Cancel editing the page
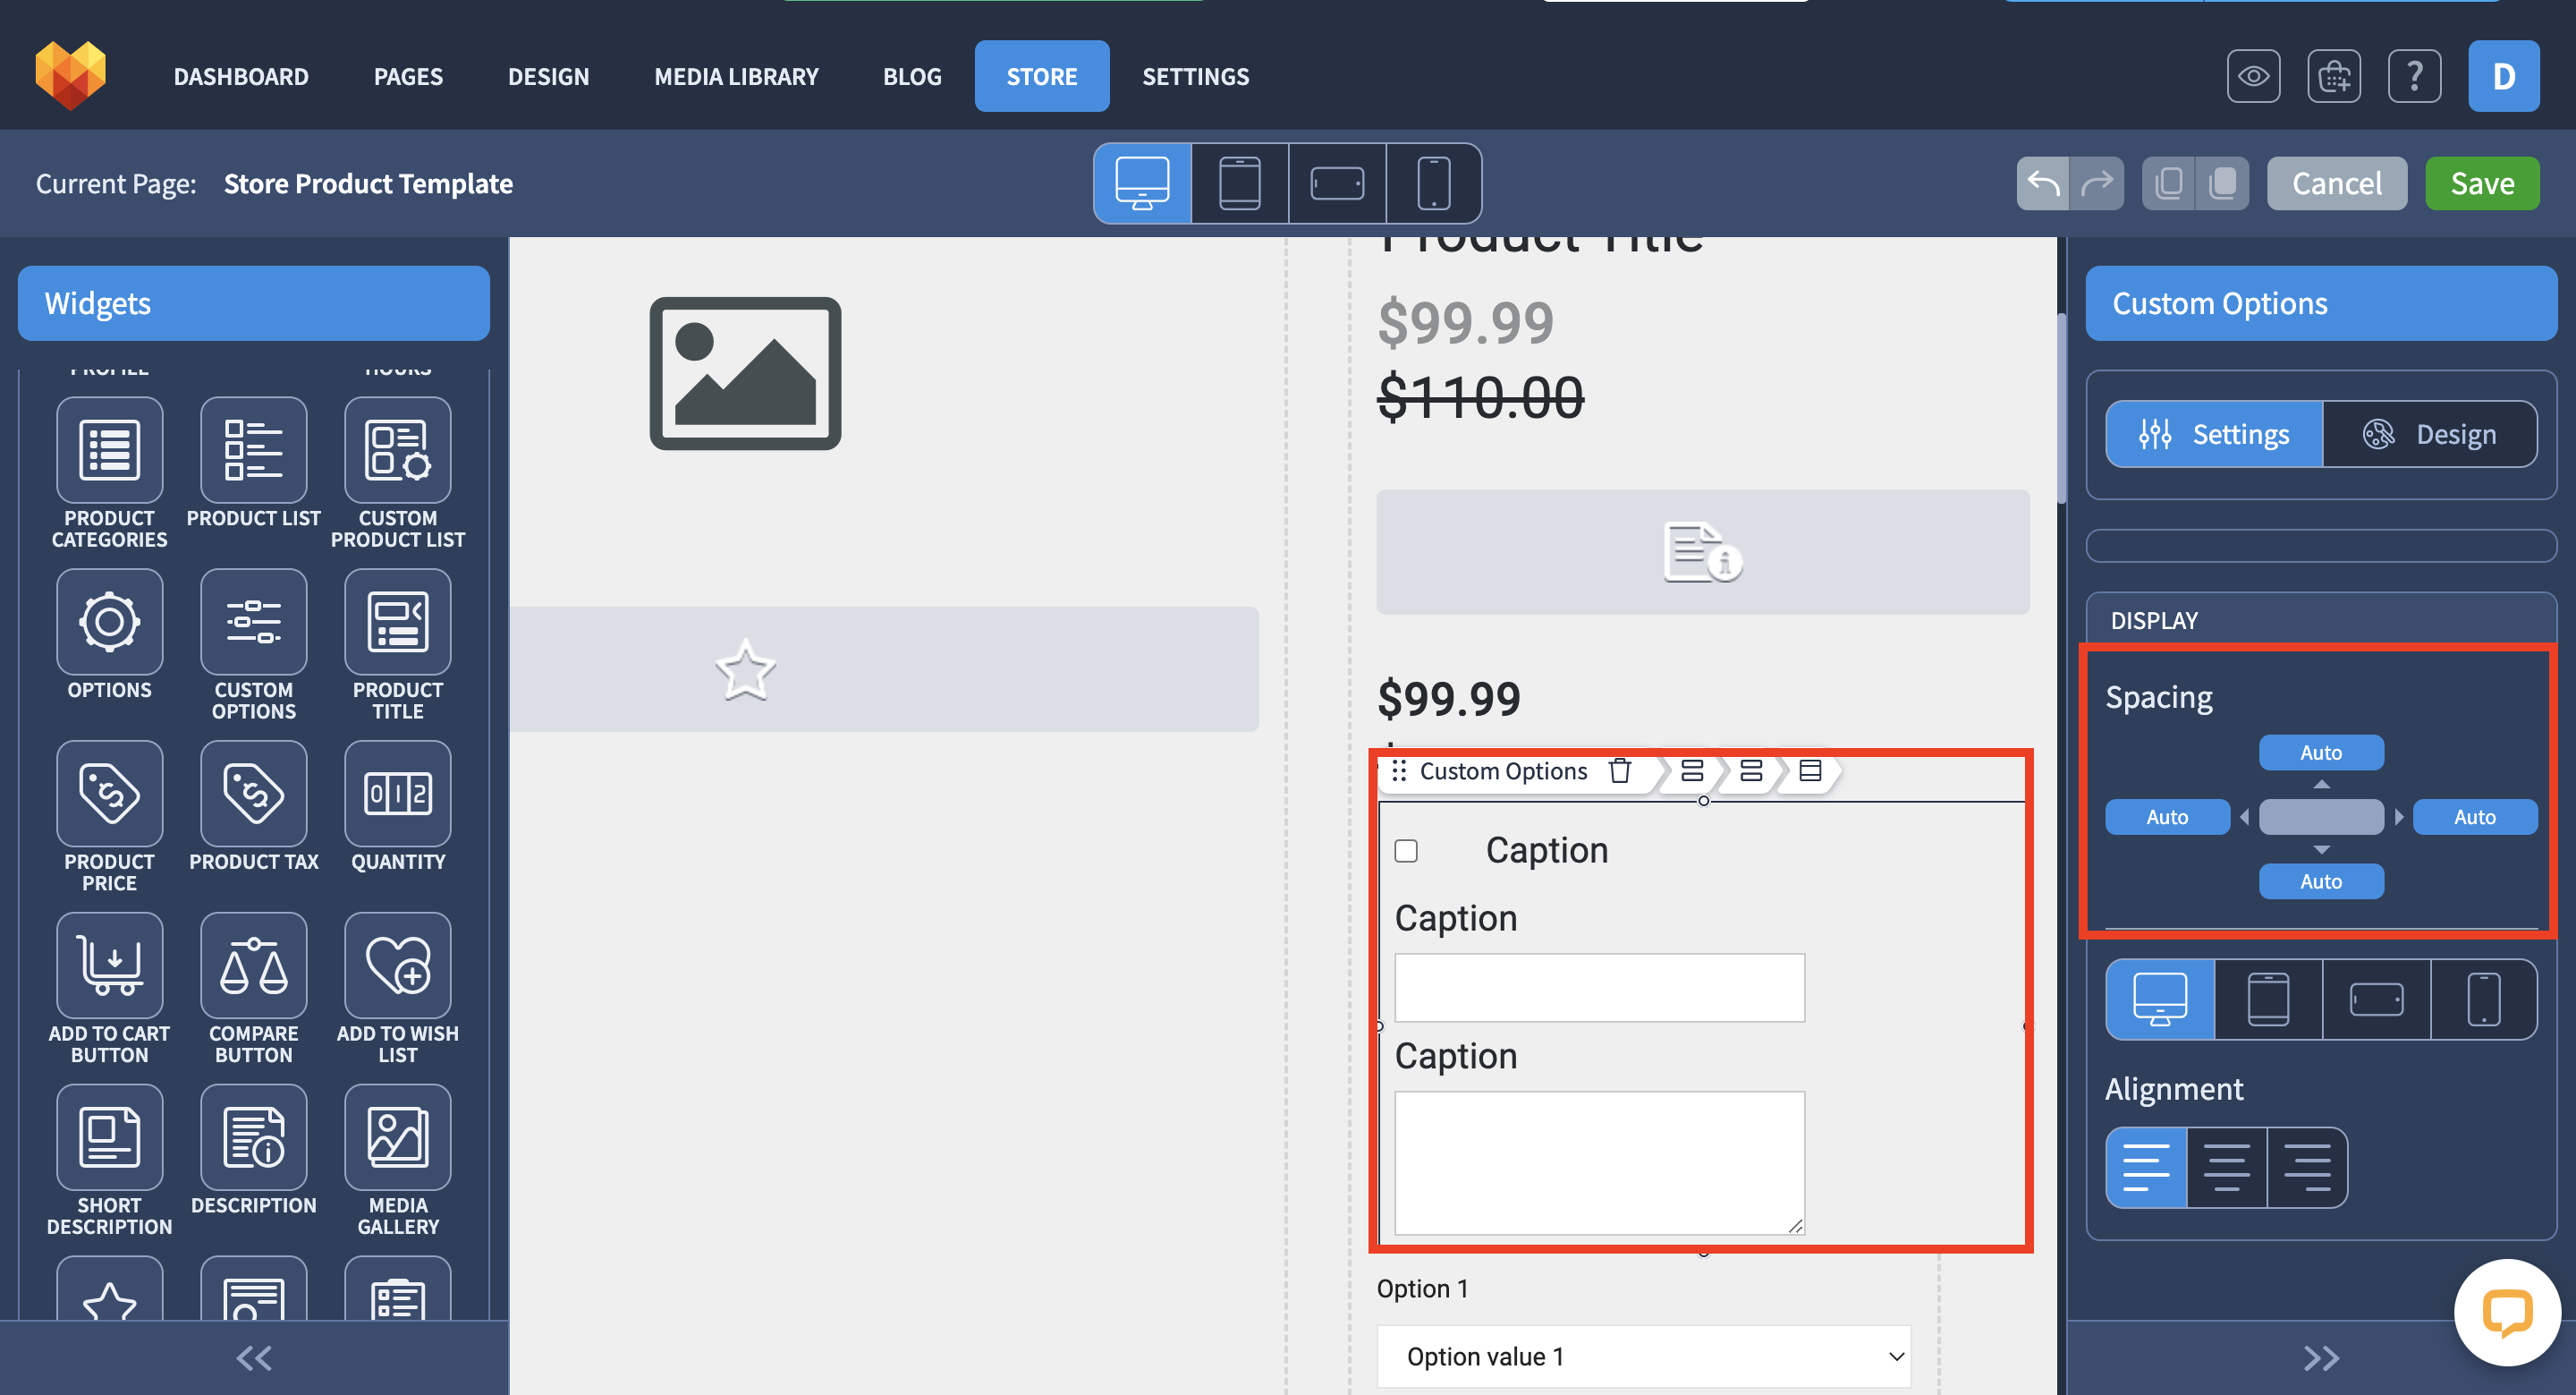 tap(2336, 183)
